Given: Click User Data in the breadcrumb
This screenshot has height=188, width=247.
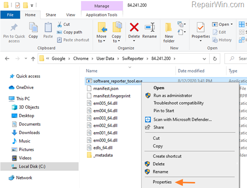Looking at the screenshot, I should (105, 58).
